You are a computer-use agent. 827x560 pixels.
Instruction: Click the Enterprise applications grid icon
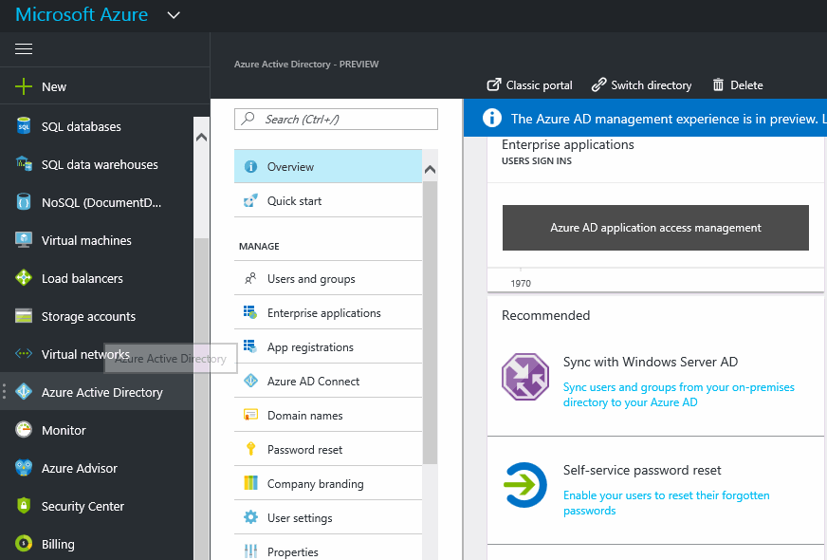(x=250, y=312)
